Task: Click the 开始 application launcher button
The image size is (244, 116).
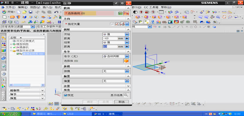Action: tap(9, 12)
